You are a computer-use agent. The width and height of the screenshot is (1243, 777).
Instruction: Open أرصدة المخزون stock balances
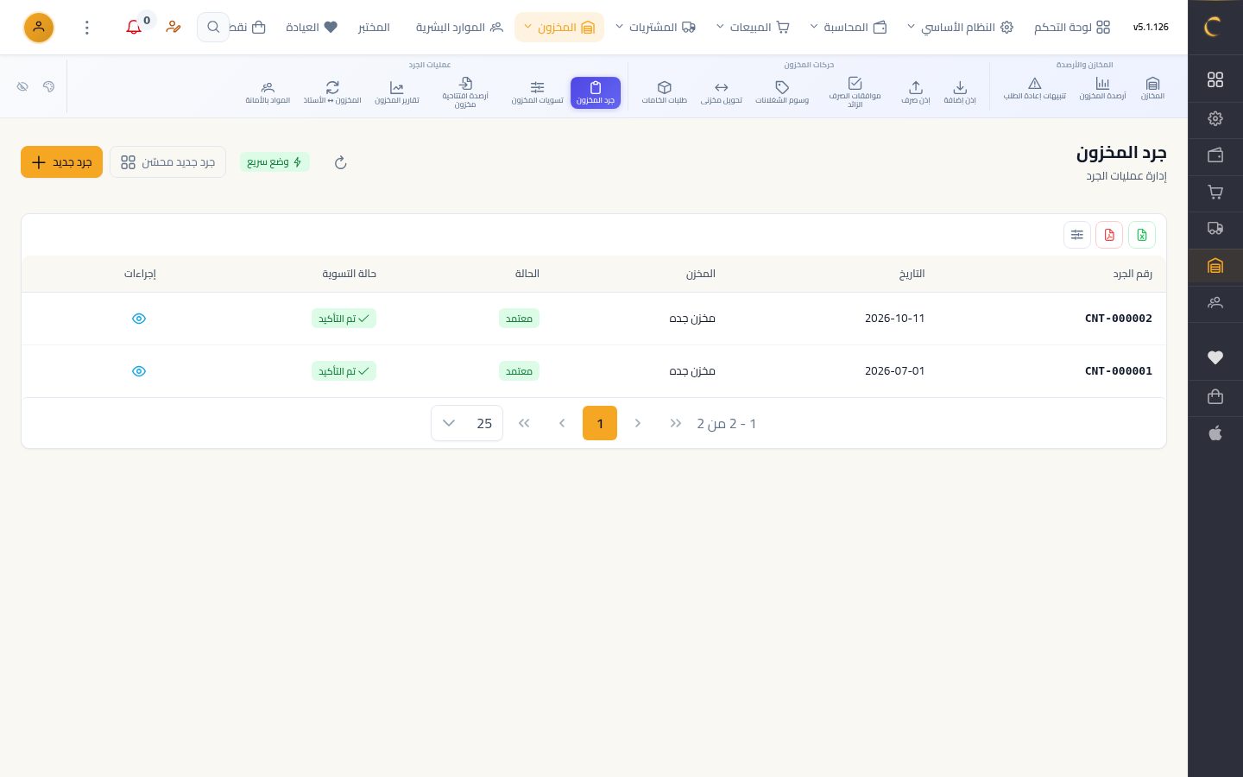[1102, 89]
